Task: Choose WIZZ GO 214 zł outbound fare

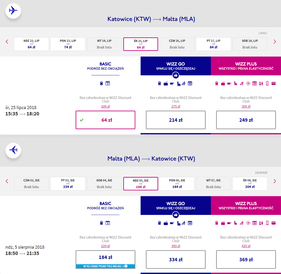Action: click(175, 120)
